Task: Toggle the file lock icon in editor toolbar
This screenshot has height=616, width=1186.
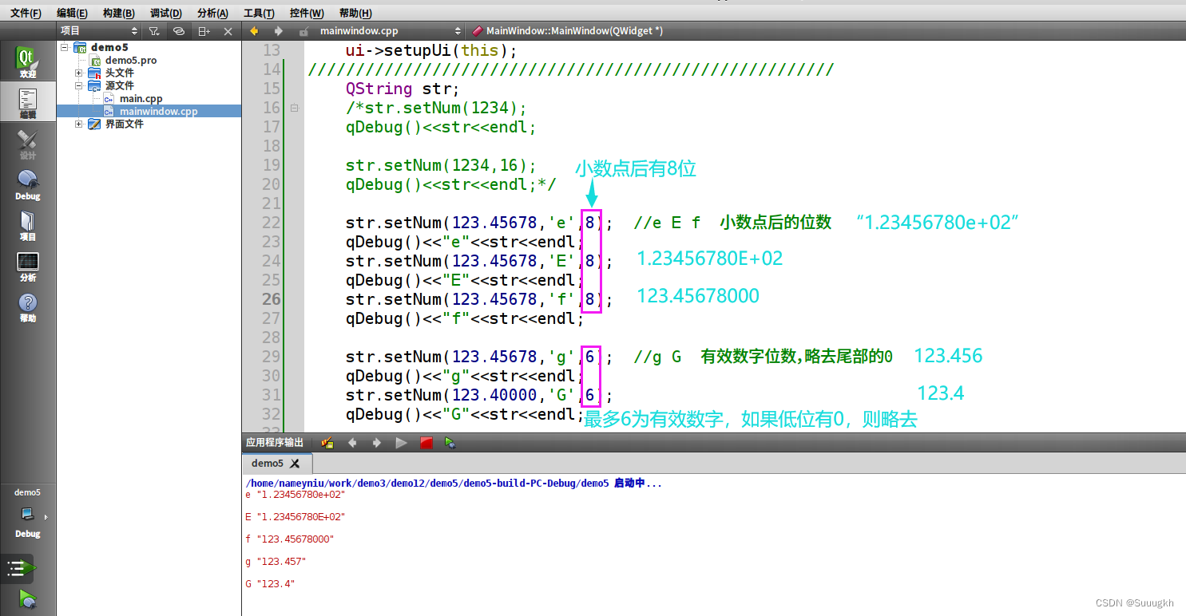Action: click(303, 31)
